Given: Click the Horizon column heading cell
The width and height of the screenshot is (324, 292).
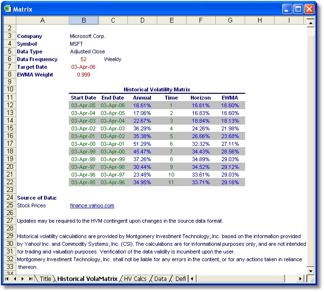Looking at the screenshot, I should pyautogui.click(x=200, y=98).
